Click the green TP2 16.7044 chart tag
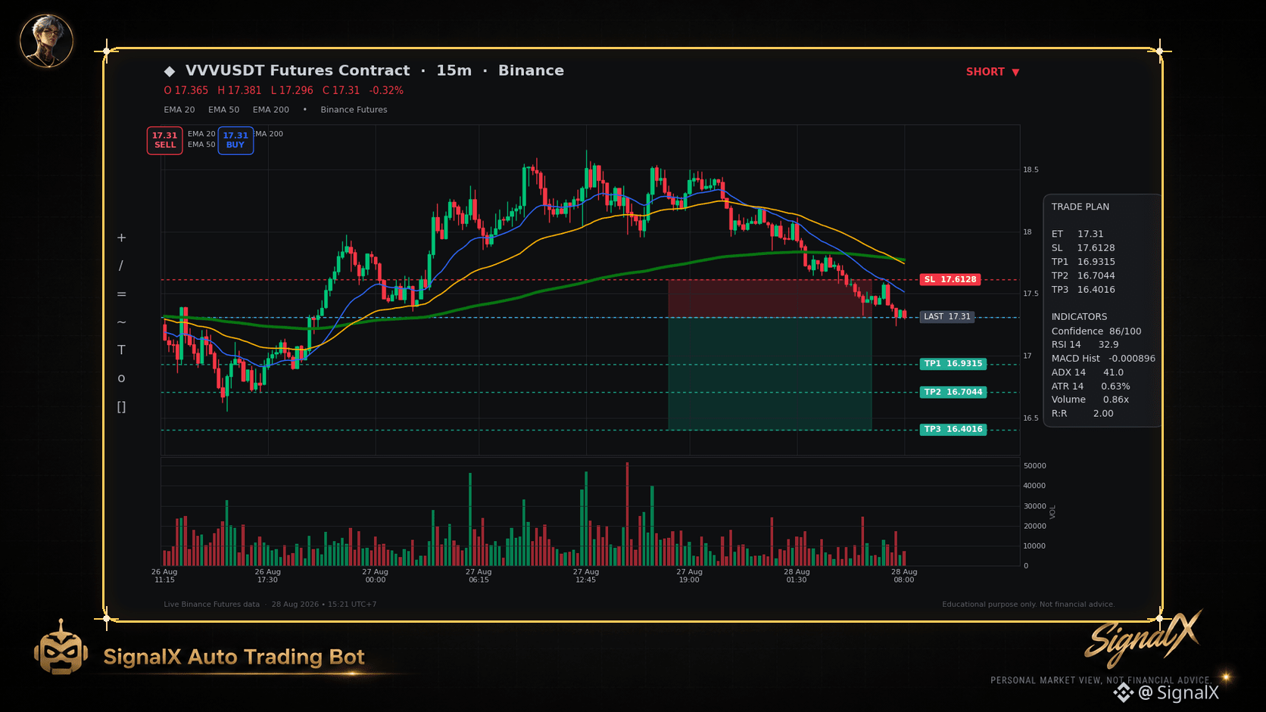Viewport: 1266px width, 712px height. click(x=953, y=393)
